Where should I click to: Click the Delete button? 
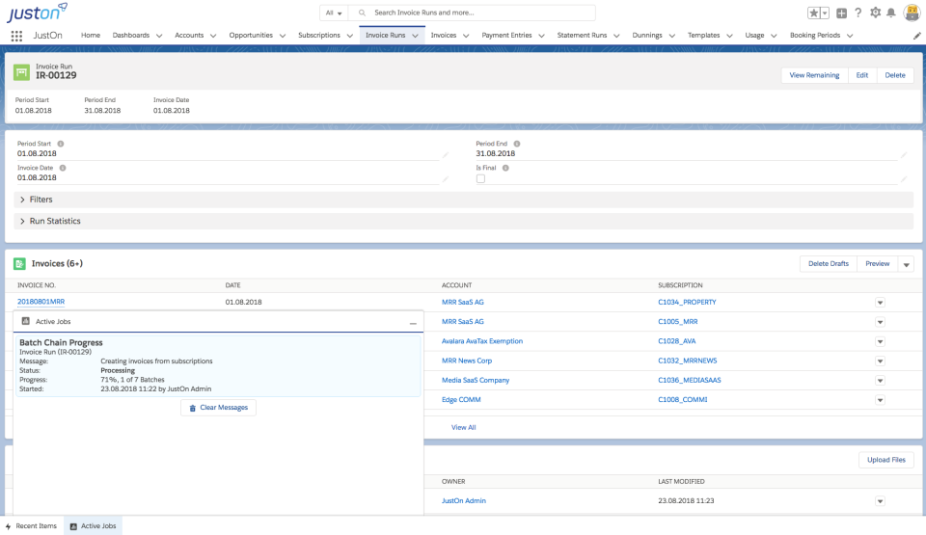(895, 75)
